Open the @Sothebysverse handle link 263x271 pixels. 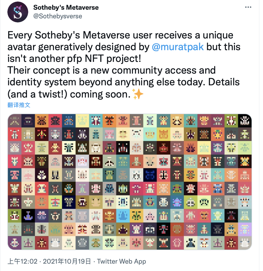(58, 16)
